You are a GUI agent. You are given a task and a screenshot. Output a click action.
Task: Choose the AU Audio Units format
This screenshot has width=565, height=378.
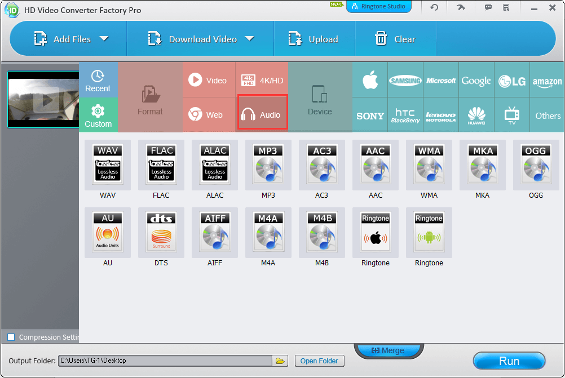click(108, 232)
